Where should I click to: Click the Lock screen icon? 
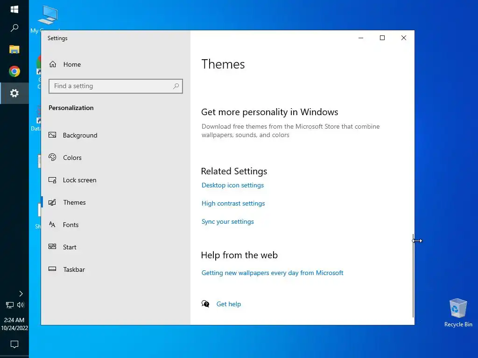pyautogui.click(x=52, y=180)
